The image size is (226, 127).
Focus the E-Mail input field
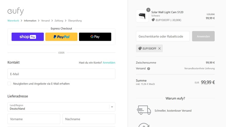(x=61, y=74)
